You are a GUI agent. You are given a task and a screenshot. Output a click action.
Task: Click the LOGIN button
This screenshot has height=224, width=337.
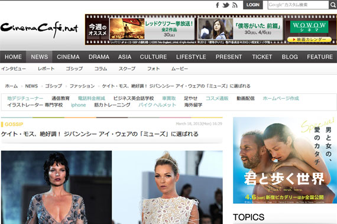click(253, 5)
